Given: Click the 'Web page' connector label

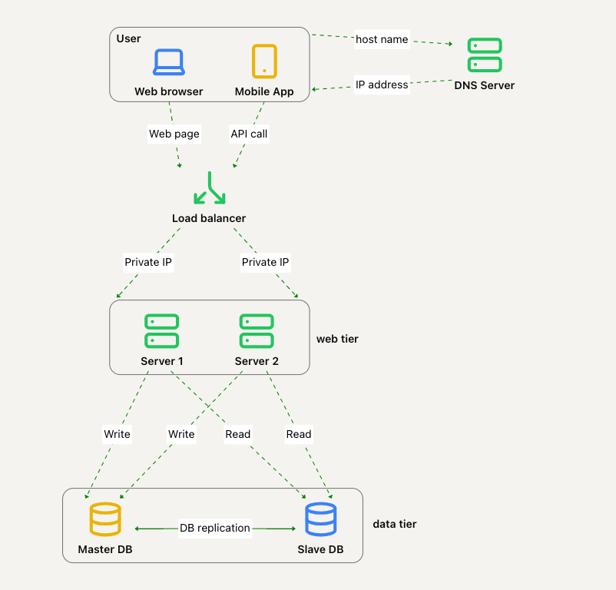Looking at the screenshot, I should (174, 134).
